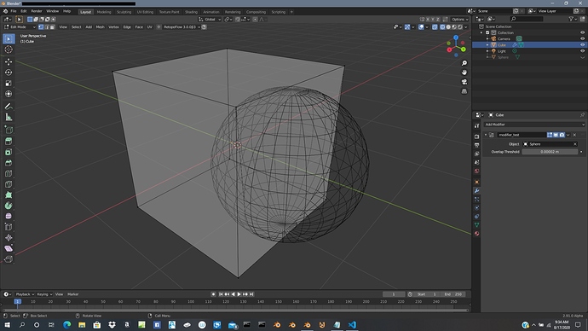588x331 pixels.
Task: Click the Overlap Threshold value field
Action: tap(550, 152)
